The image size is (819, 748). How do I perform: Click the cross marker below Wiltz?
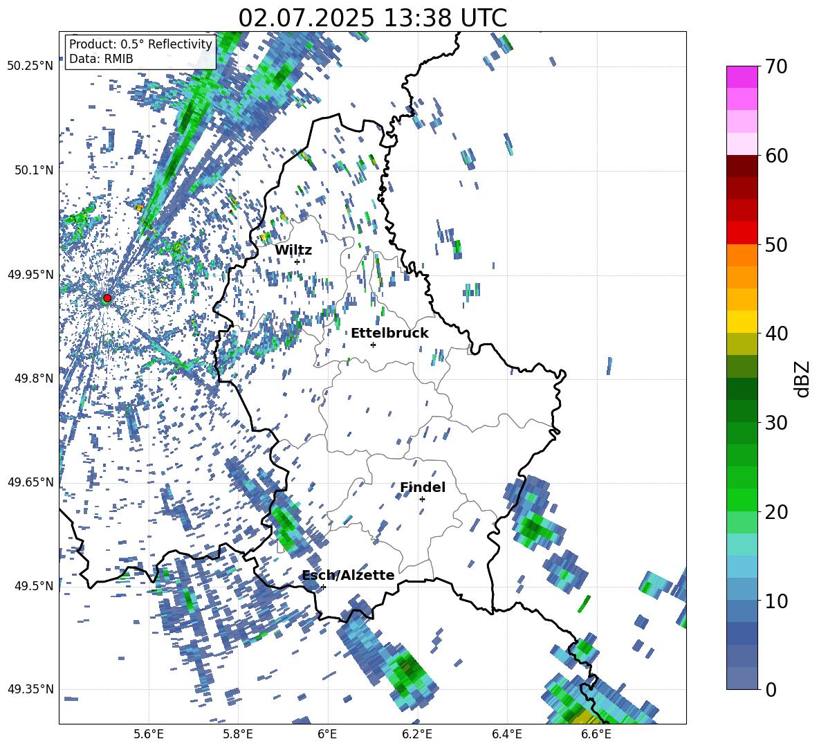click(297, 262)
